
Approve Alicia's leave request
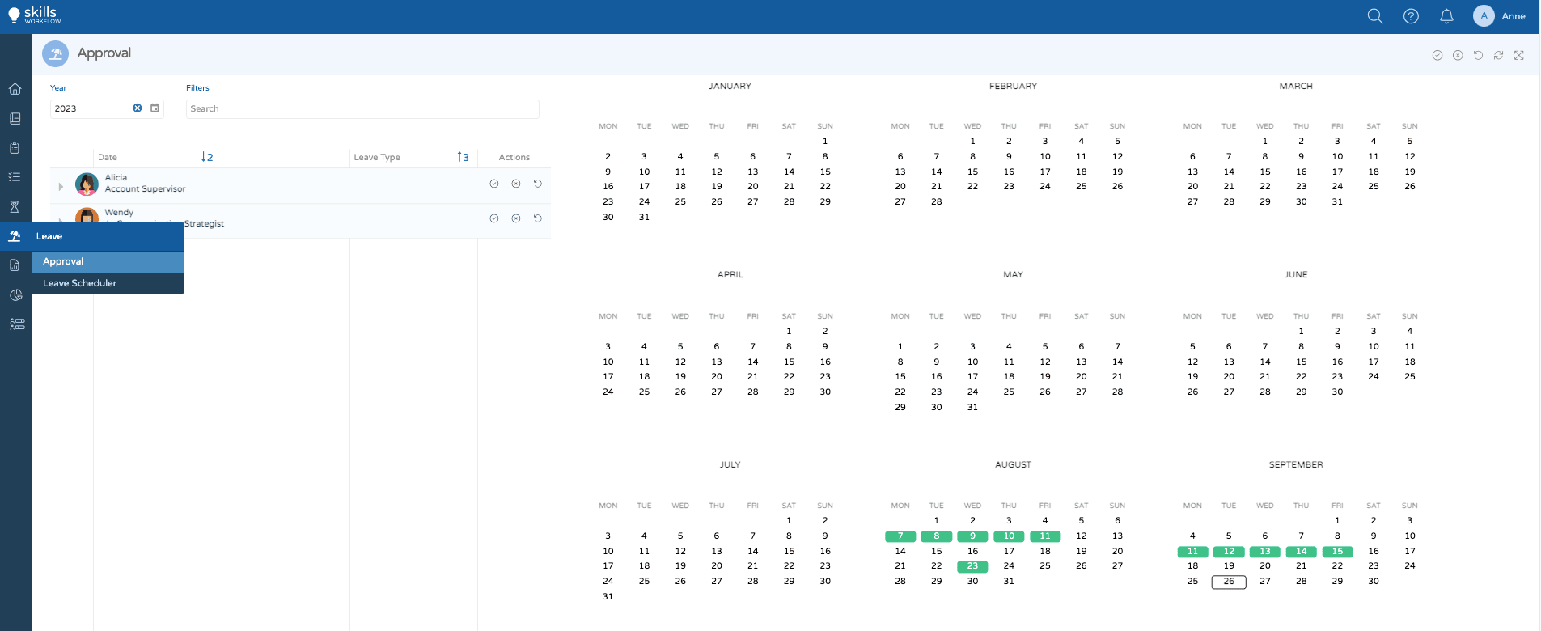(493, 184)
